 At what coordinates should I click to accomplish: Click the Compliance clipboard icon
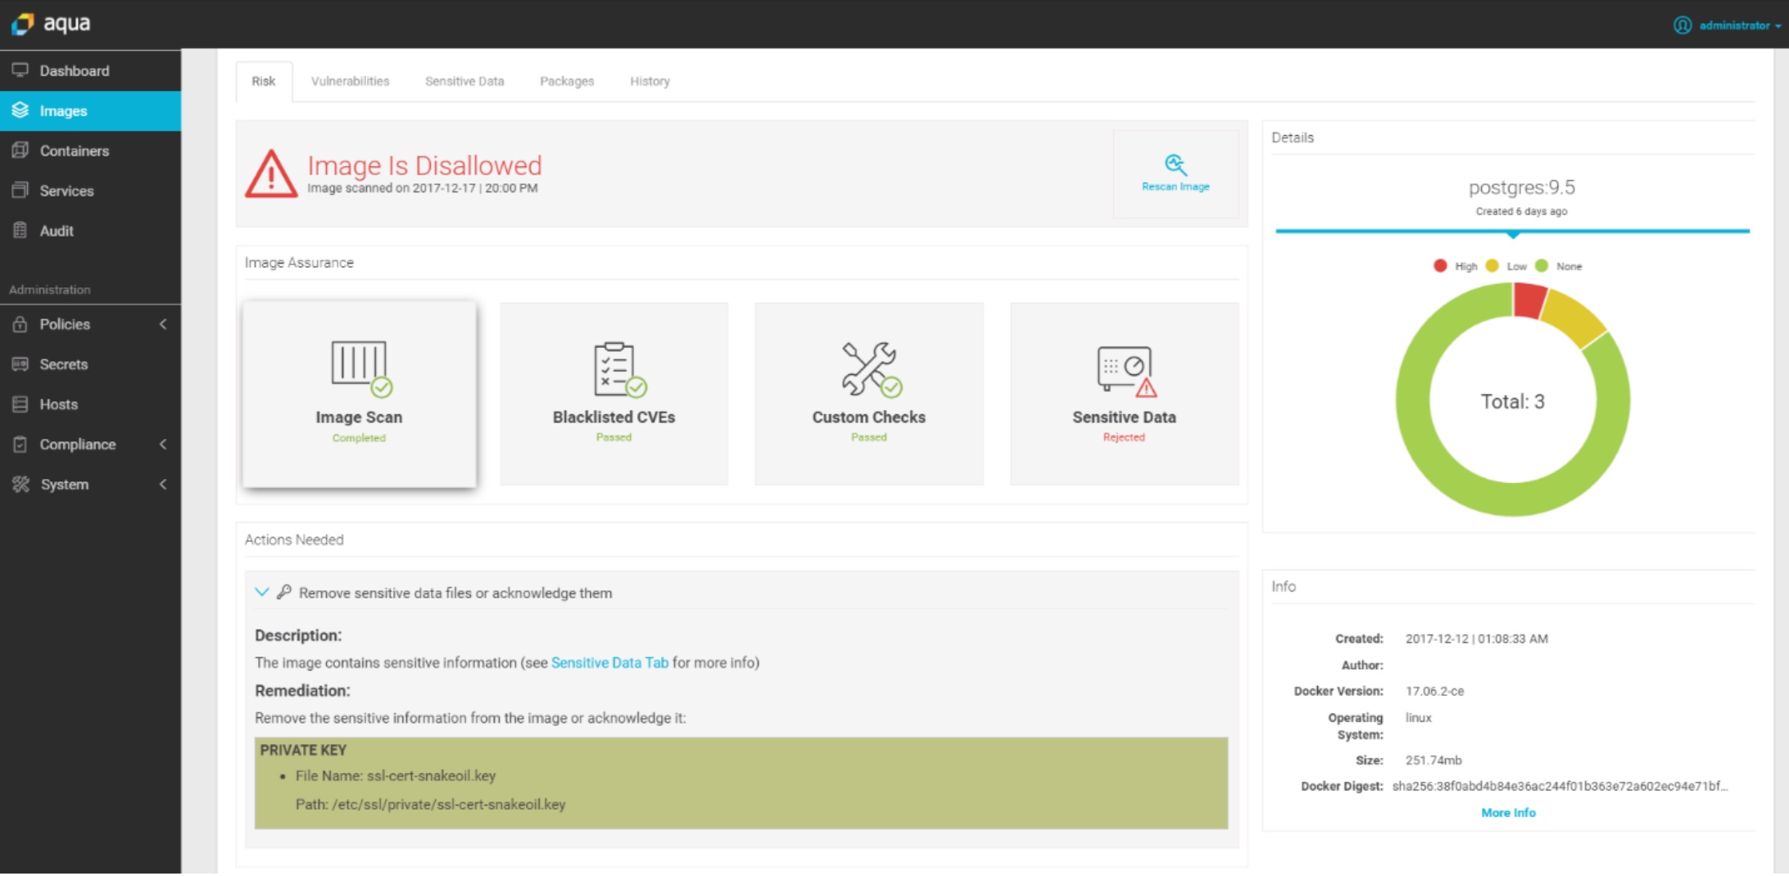tap(20, 445)
